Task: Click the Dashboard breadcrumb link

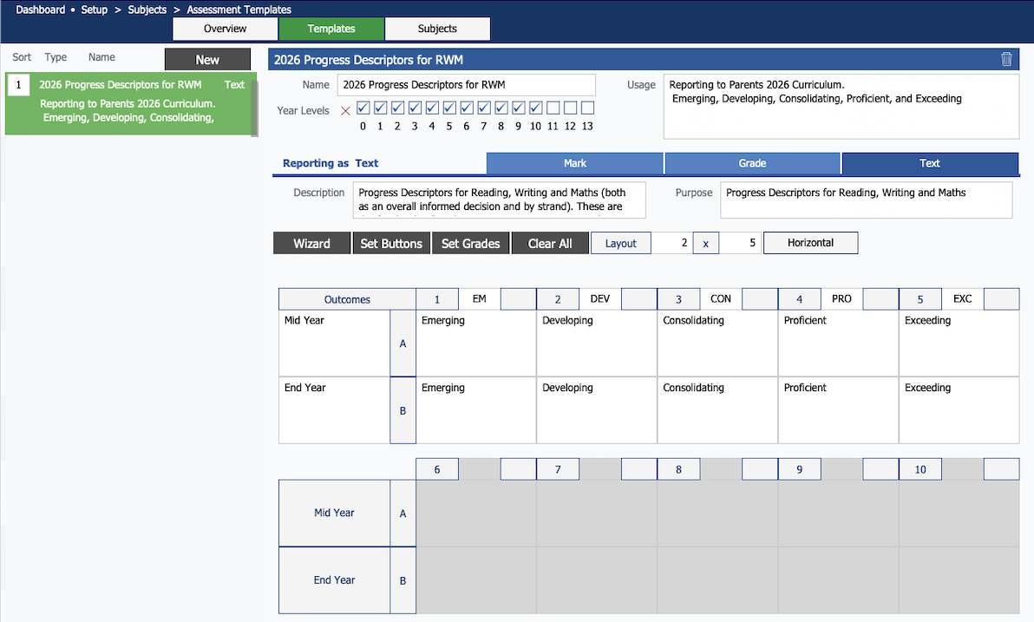Action: [x=41, y=10]
